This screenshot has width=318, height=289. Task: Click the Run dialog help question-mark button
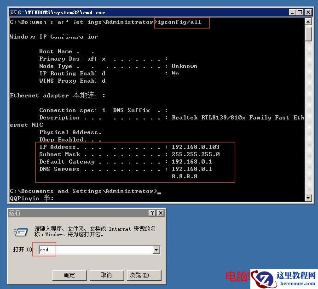pyautogui.click(x=152, y=213)
